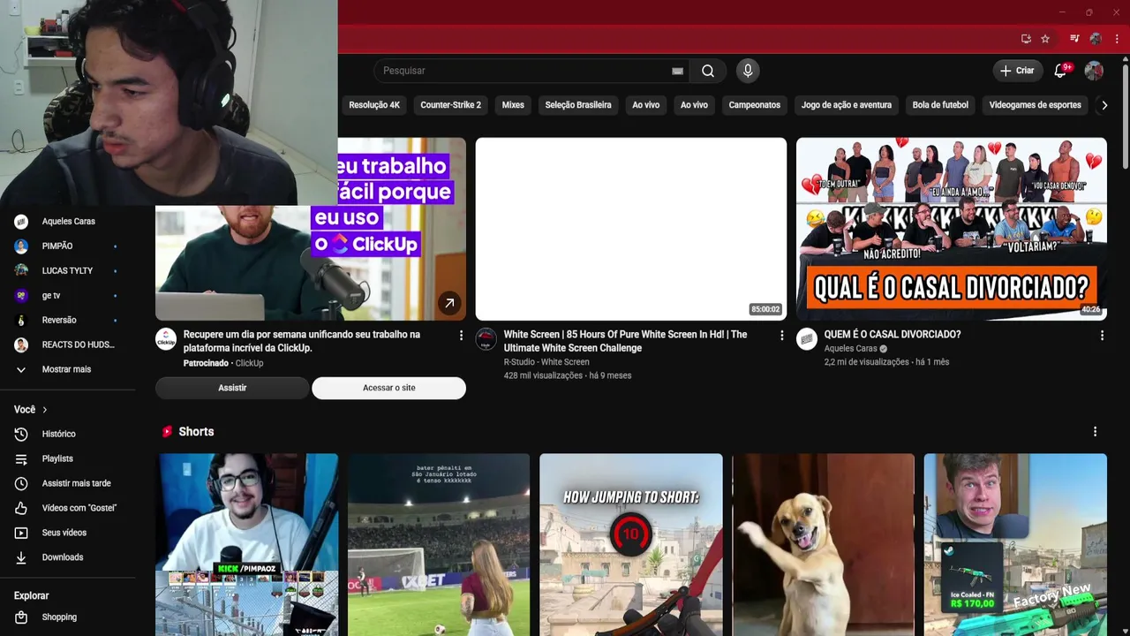This screenshot has width=1130, height=636.
Task: Open White Screen 85 hours video thumbnail
Action: (x=631, y=229)
